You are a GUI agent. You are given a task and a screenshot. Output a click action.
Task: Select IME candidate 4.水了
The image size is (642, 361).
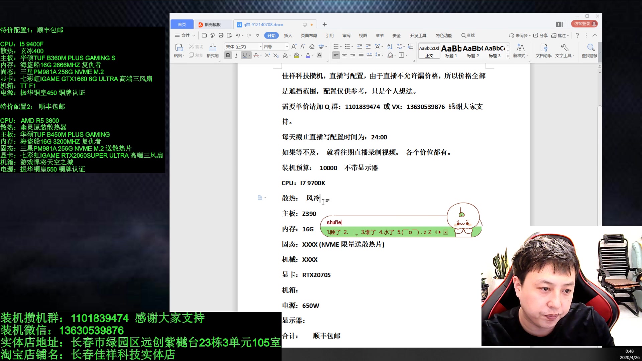387,232
